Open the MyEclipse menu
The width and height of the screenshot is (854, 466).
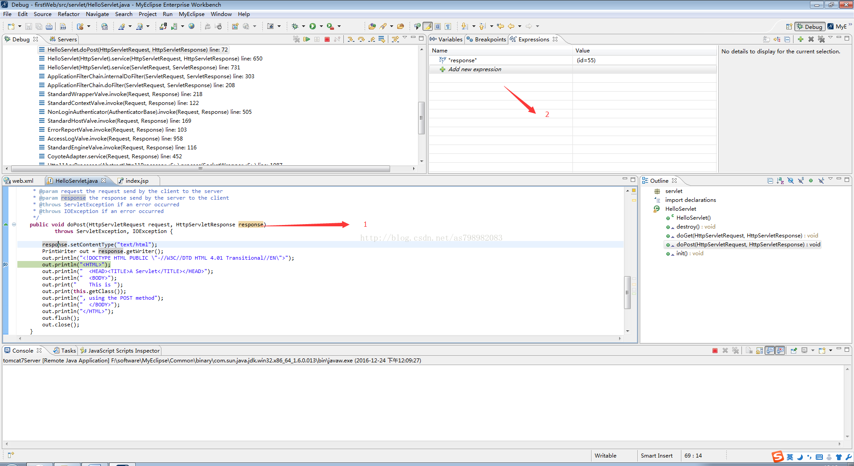pyautogui.click(x=192, y=14)
